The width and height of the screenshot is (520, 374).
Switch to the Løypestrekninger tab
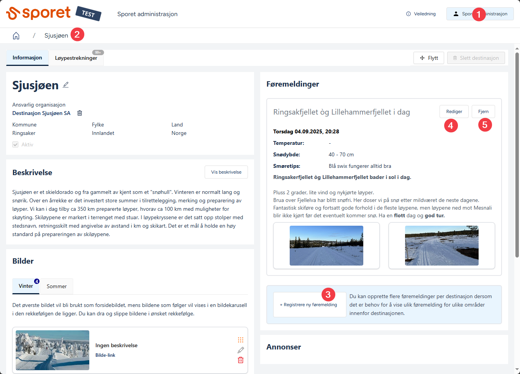pyautogui.click(x=76, y=58)
